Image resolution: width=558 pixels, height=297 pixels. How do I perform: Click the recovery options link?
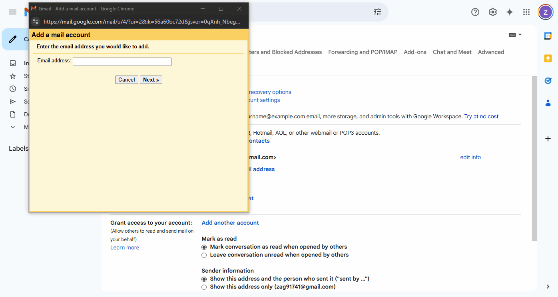pyautogui.click(x=270, y=92)
